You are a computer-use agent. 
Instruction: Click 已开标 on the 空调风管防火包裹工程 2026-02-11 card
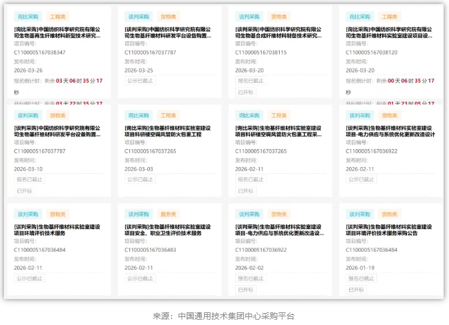tap(245, 190)
